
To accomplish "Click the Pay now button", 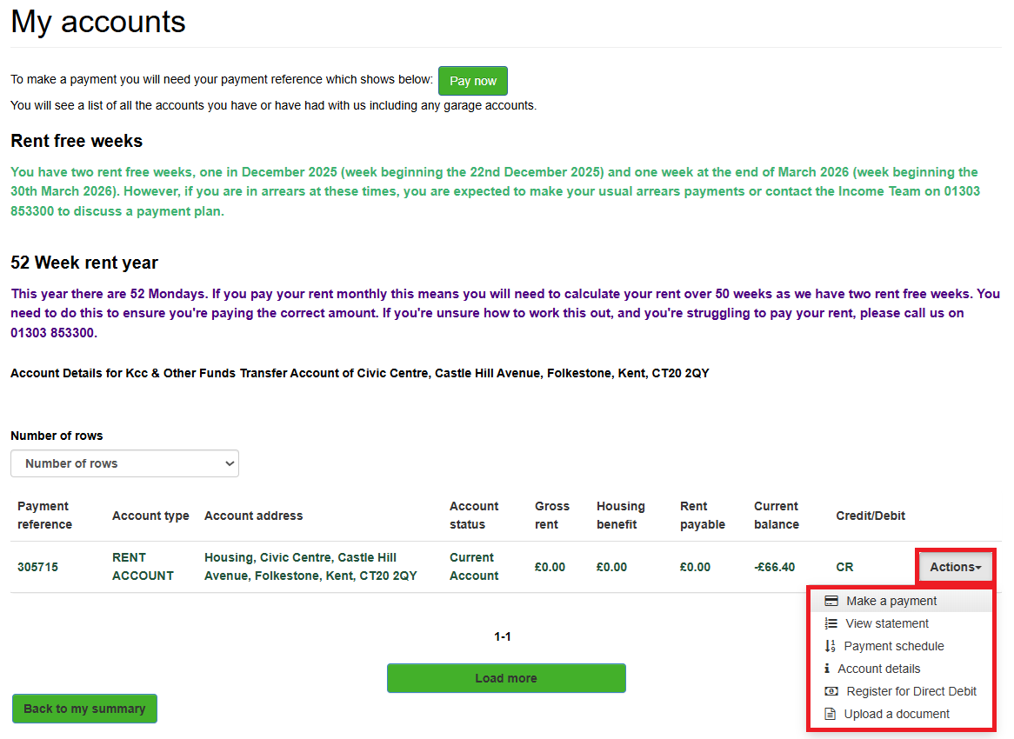I will (x=472, y=80).
